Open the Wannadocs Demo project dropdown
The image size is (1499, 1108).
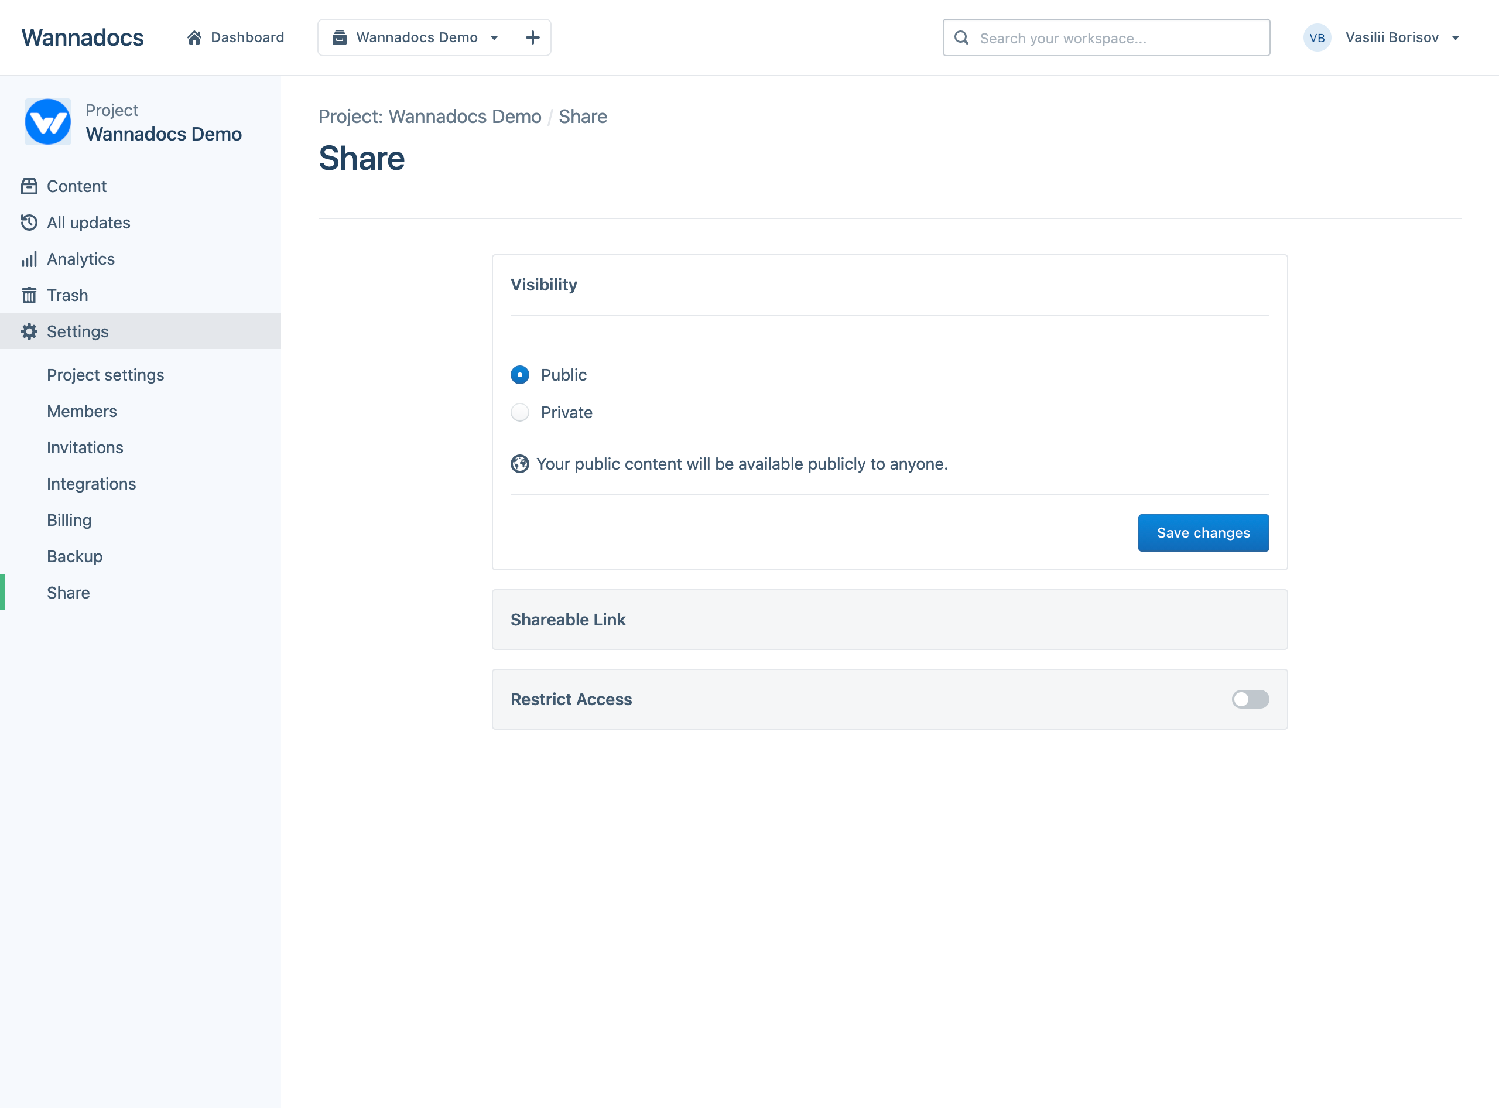(x=416, y=37)
